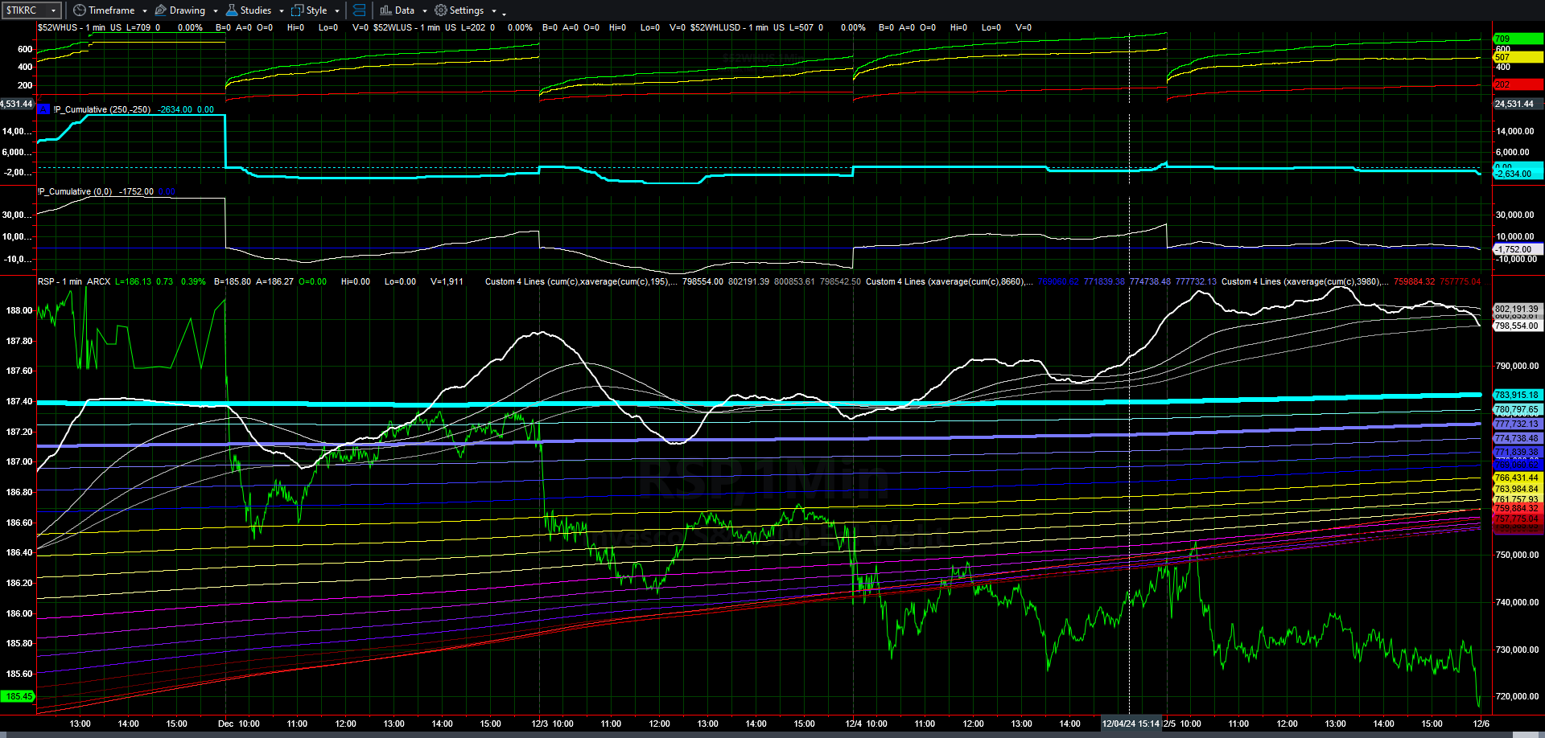
Task: Click the Data bar-chart icon
Action: [385, 10]
